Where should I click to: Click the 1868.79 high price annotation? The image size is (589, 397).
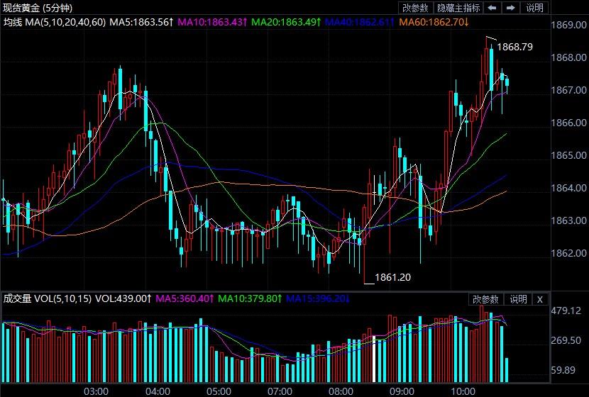click(x=514, y=47)
